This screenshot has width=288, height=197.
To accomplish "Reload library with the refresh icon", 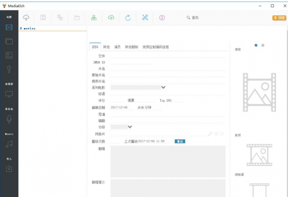I will [128, 18].
